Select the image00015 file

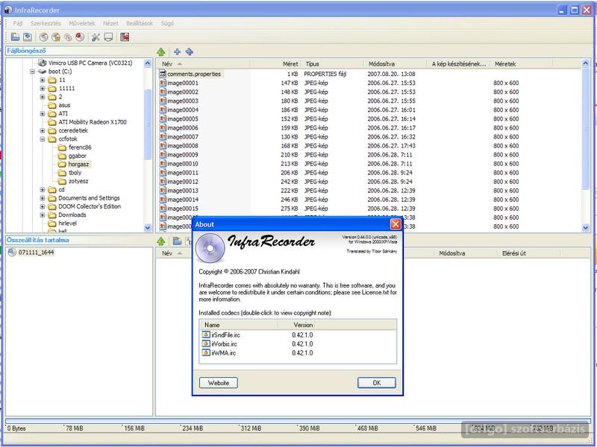(x=183, y=209)
